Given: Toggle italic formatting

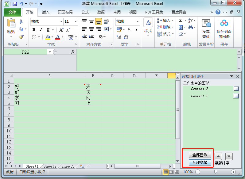Looking at the screenshot, I should pyautogui.click(x=41, y=30).
